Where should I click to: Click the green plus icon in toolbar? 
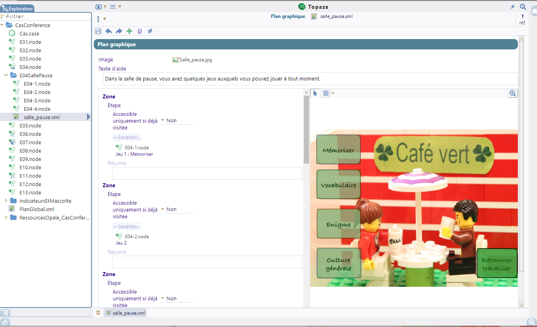[129, 31]
